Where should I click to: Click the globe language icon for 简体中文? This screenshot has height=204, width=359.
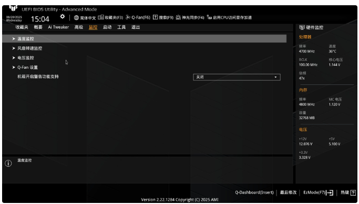(76, 18)
